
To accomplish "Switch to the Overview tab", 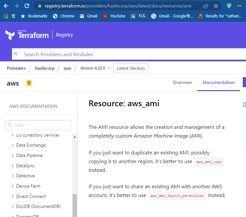I will tap(182, 83).
